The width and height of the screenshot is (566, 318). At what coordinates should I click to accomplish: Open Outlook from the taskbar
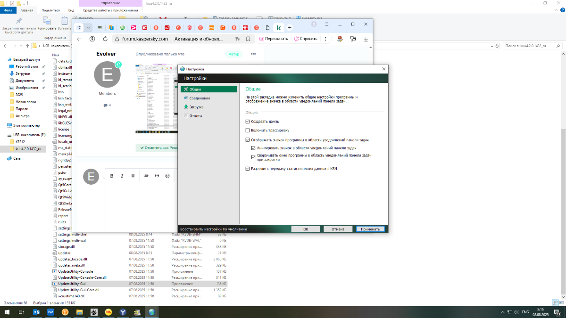click(36, 312)
